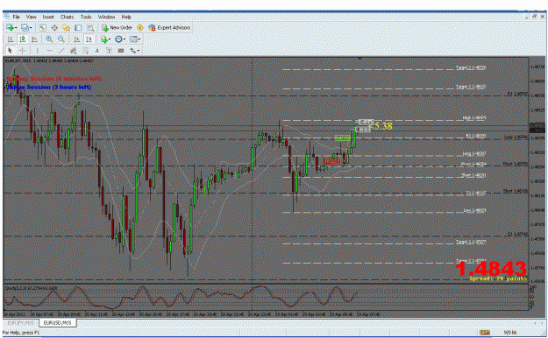Select the Fibonacci Retracement tool
548x338 pixels.
point(85,51)
